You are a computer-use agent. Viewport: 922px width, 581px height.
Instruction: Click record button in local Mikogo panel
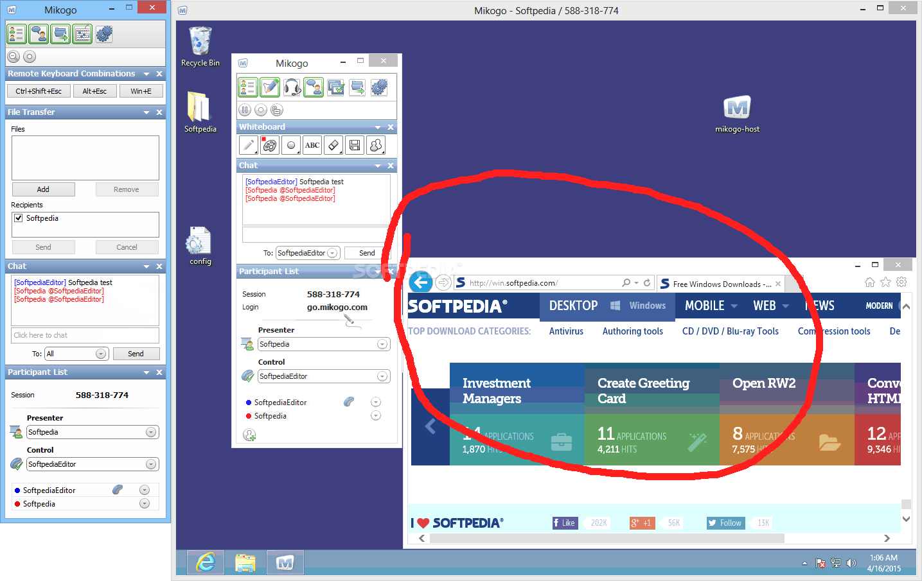pos(30,56)
